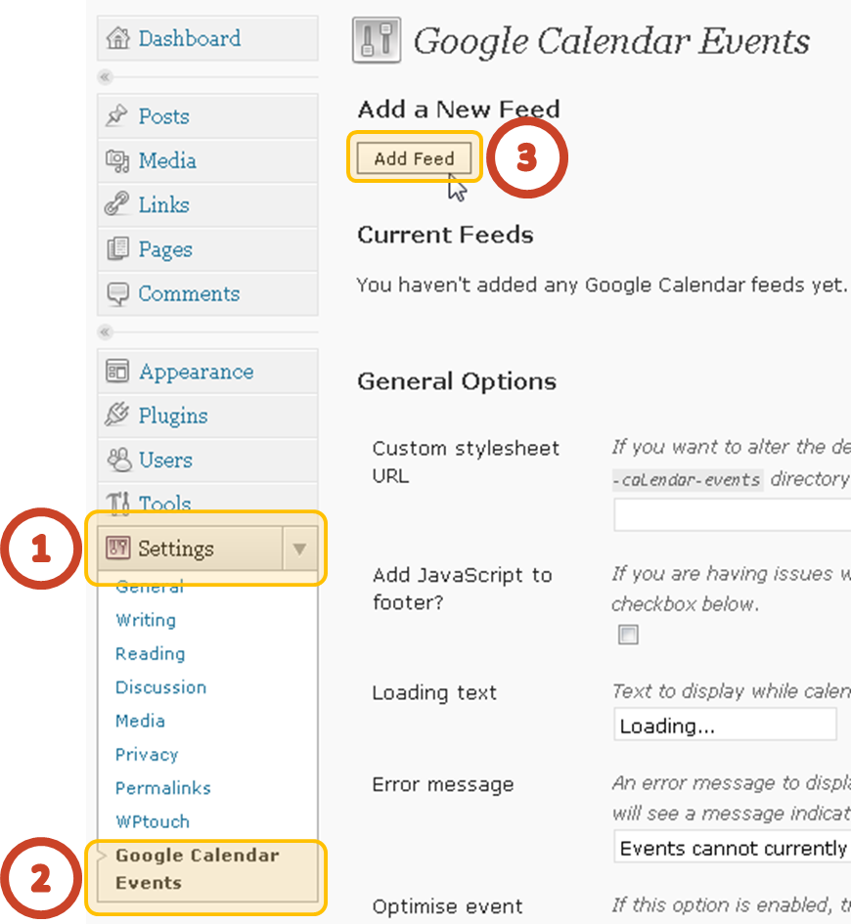Viewport: 851px width, 924px height.
Task: Open the Dashboard menu item
Action: pyautogui.click(x=207, y=38)
